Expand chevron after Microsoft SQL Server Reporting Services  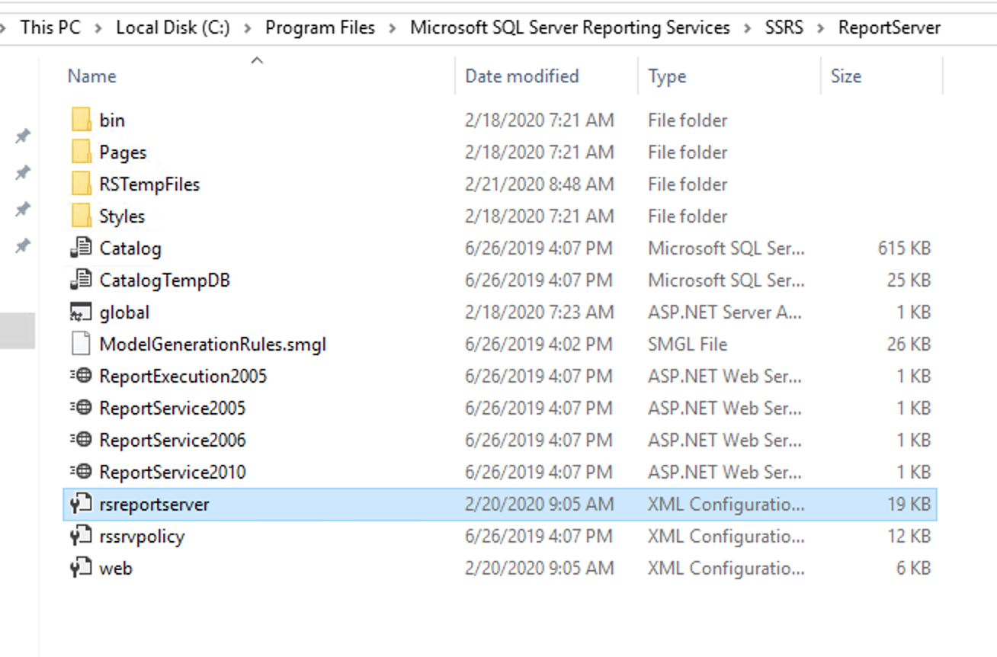(748, 28)
